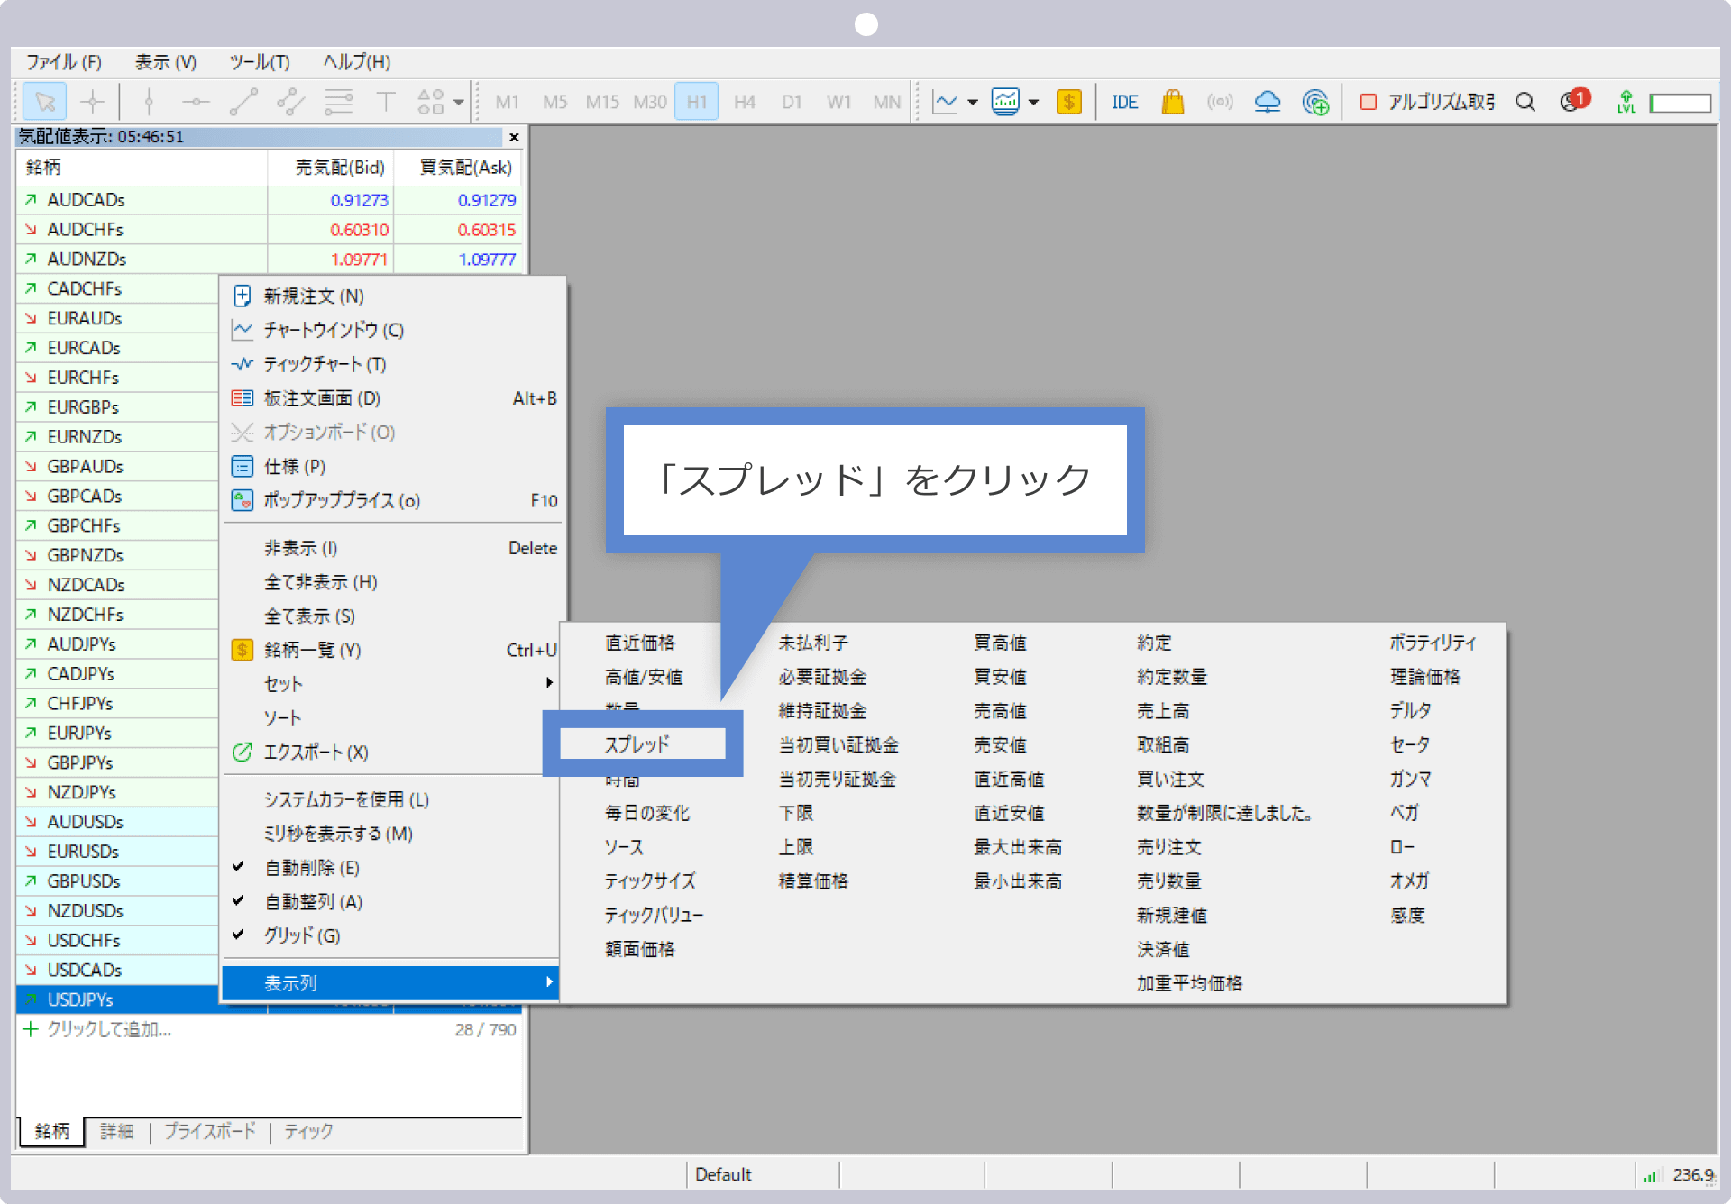Switch to M15 timeframe
The width and height of the screenshot is (1731, 1204).
pyautogui.click(x=601, y=102)
